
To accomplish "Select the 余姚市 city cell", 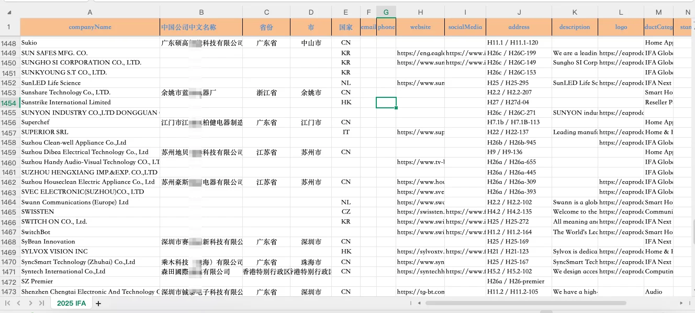I will click(x=311, y=93).
